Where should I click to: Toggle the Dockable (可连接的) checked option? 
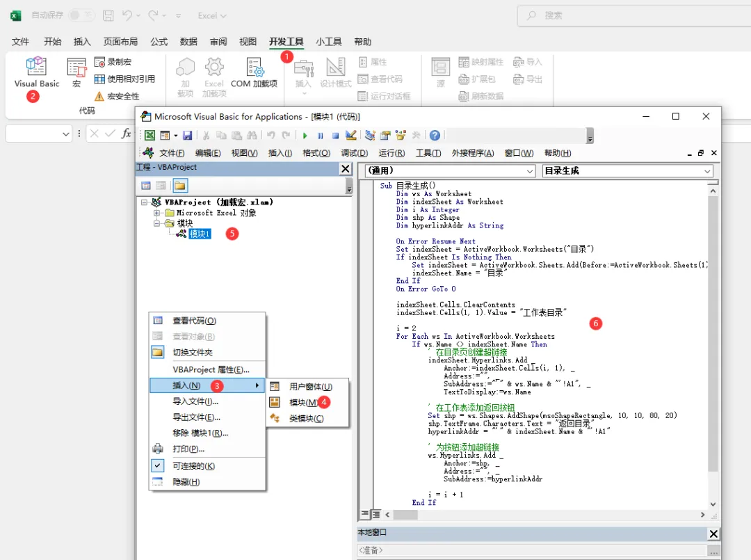point(207,465)
